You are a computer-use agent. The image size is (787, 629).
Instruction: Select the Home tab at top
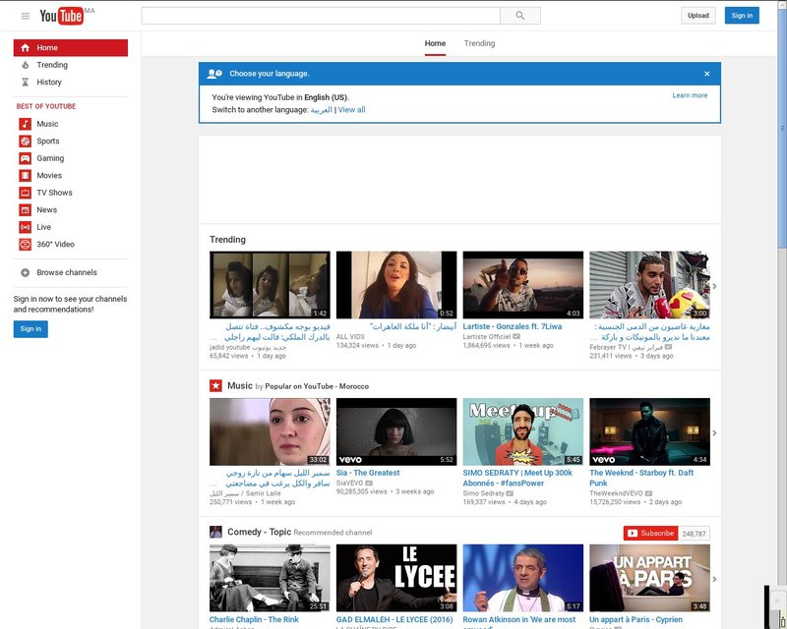(435, 43)
